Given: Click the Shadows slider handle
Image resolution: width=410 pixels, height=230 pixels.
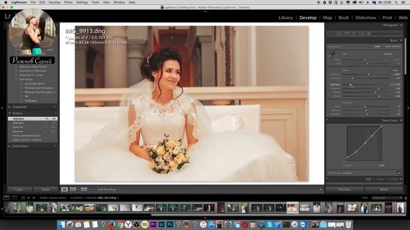Looking at the screenshot, I should (x=379, y=89).
